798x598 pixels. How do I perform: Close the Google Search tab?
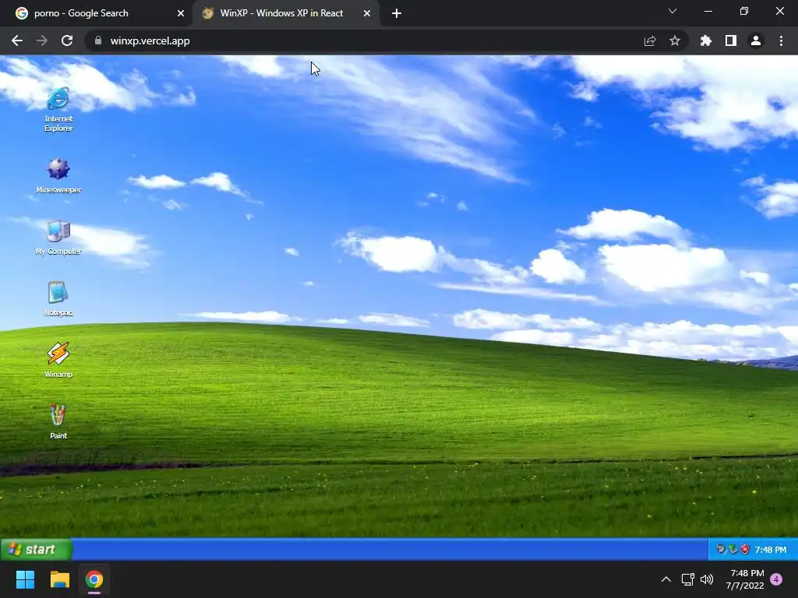pyautogui.click(x=181, y=13)
